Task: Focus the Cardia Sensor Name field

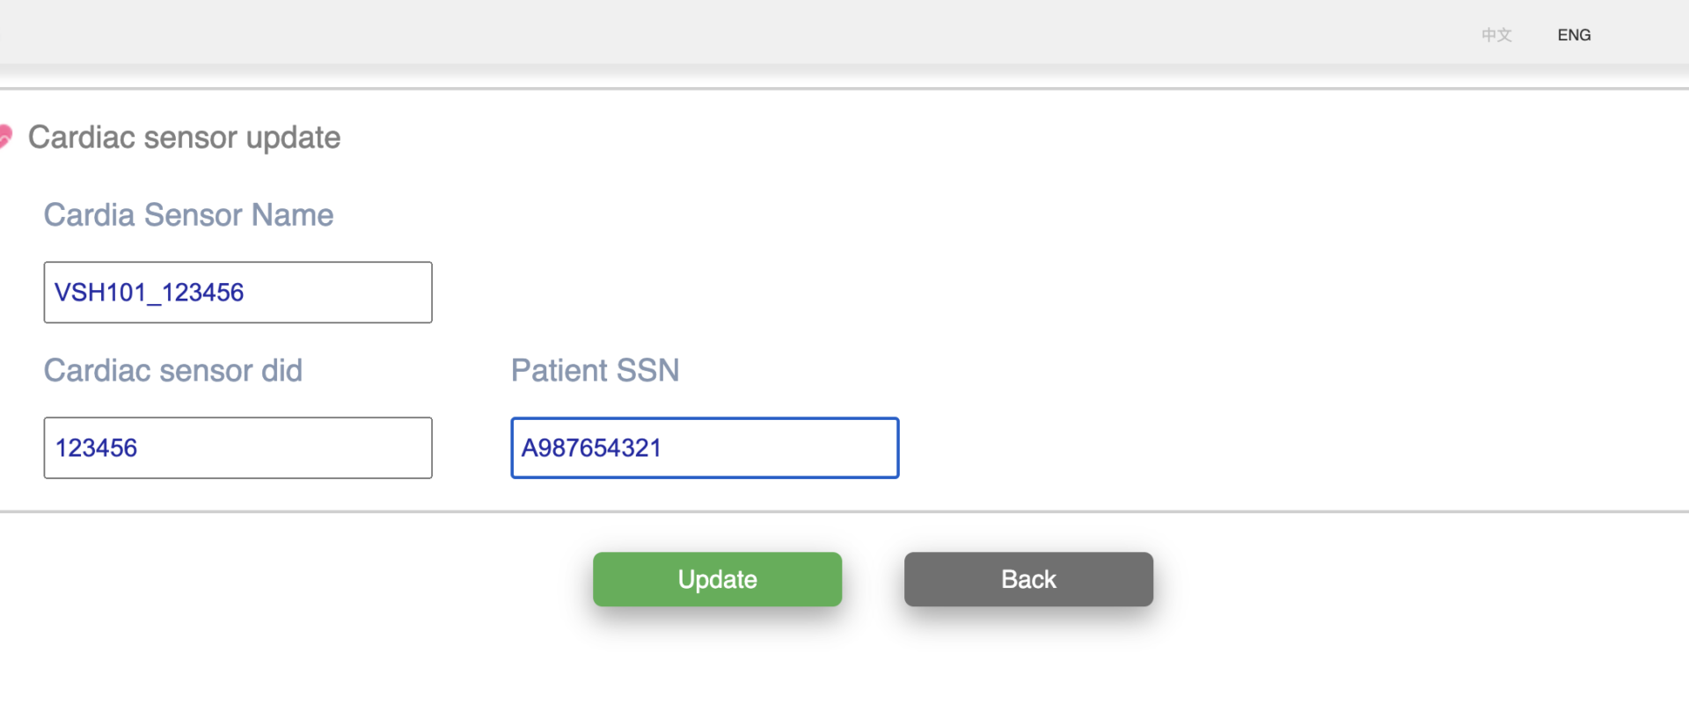Action: (x=238, y=292)
